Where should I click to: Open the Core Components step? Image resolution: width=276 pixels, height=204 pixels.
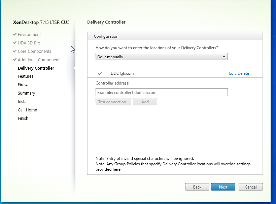pyautogui.click(x=34, y=52)
